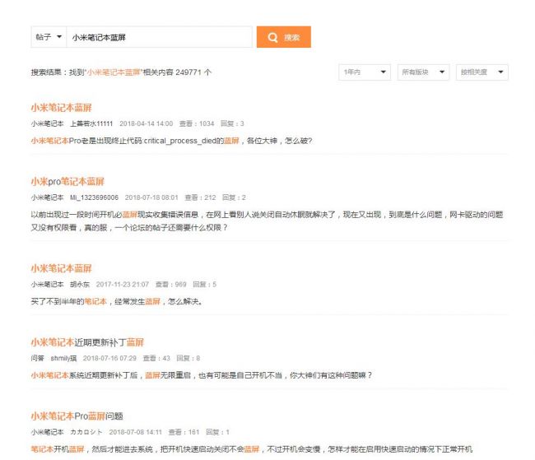Click 小米笔记本 section label beside Mi_1323696006
The width and height of the screenshot is (535, 460).
47,197
